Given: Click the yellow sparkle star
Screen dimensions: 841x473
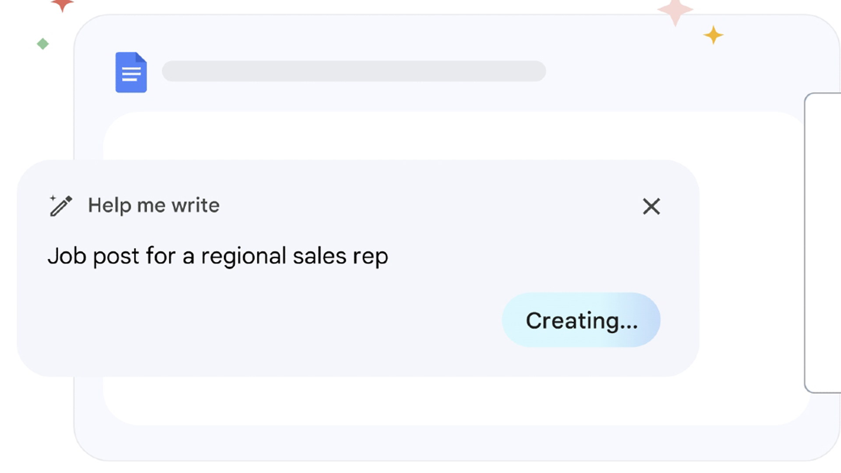Looking at the screenshot, I should (x=714, y=35).
